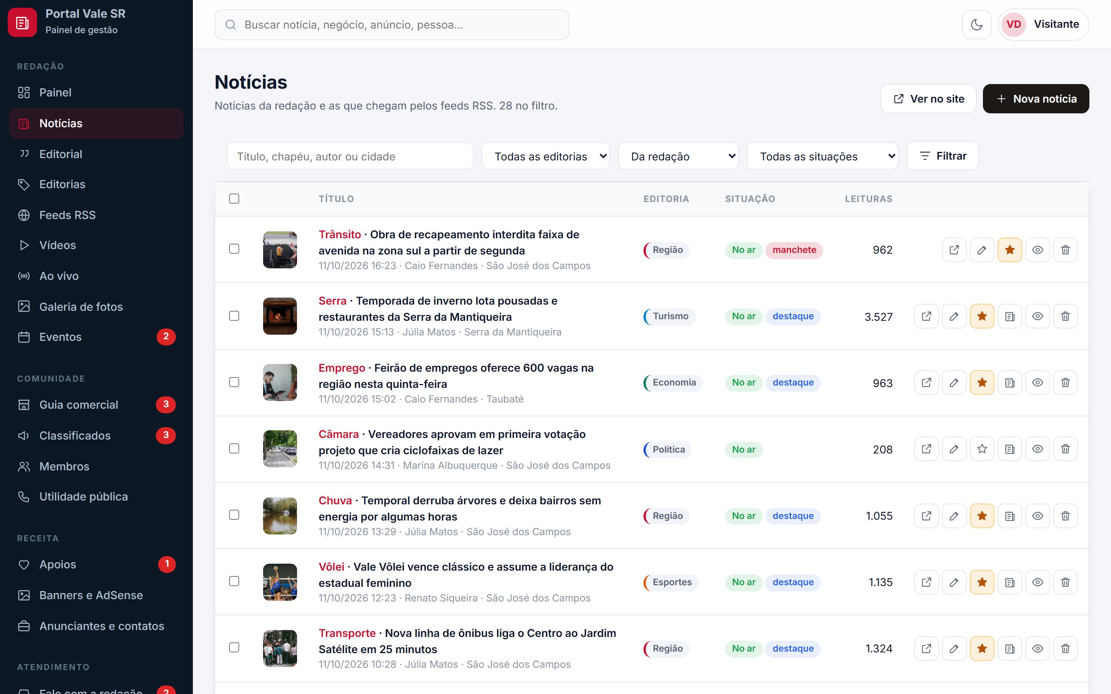
Task: Open the Vídeos section
Action: (96, 245)
